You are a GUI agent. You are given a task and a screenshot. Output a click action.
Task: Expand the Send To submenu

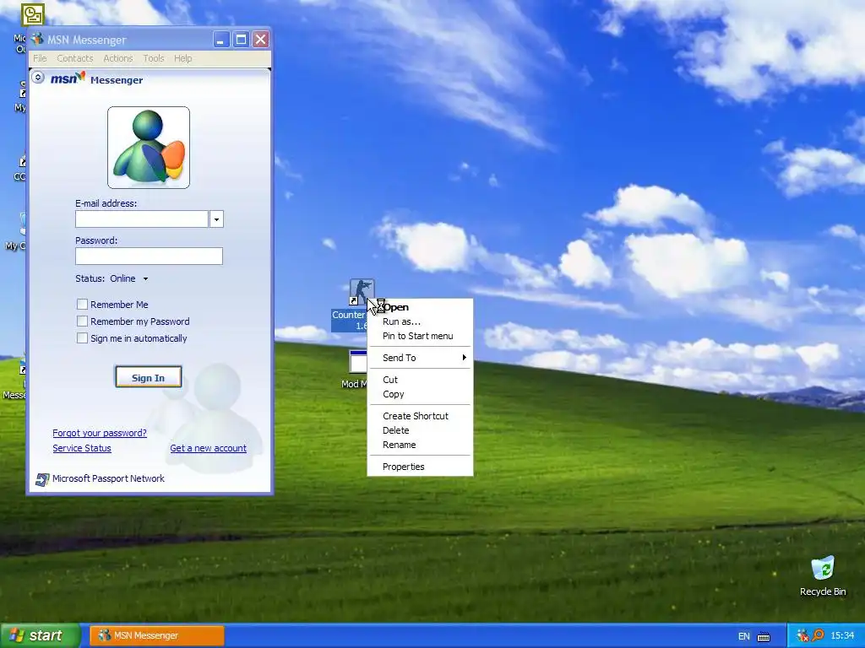click(420, 358)
